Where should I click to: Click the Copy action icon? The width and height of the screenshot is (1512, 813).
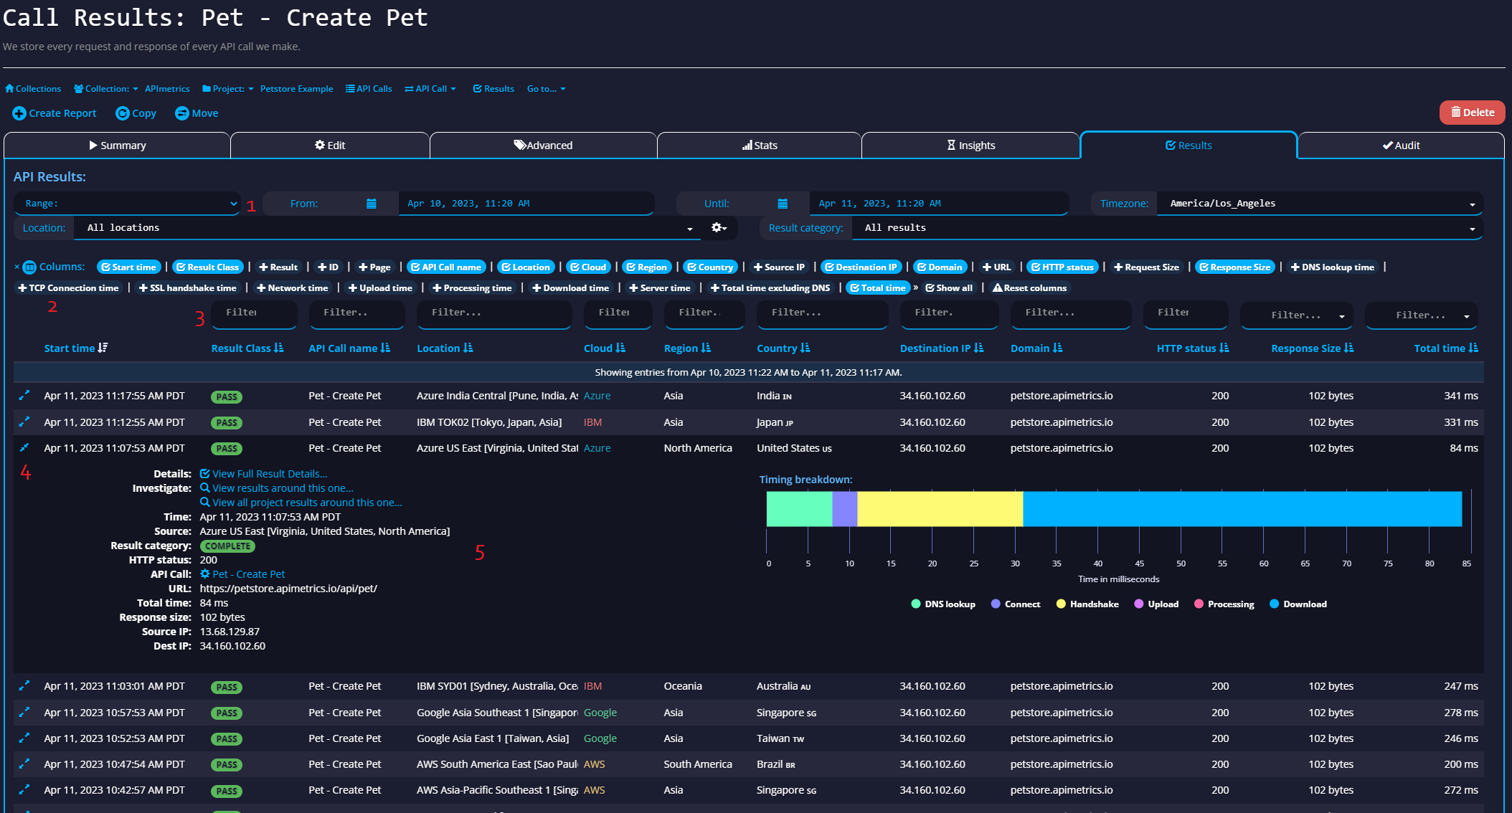click(123, 113)
